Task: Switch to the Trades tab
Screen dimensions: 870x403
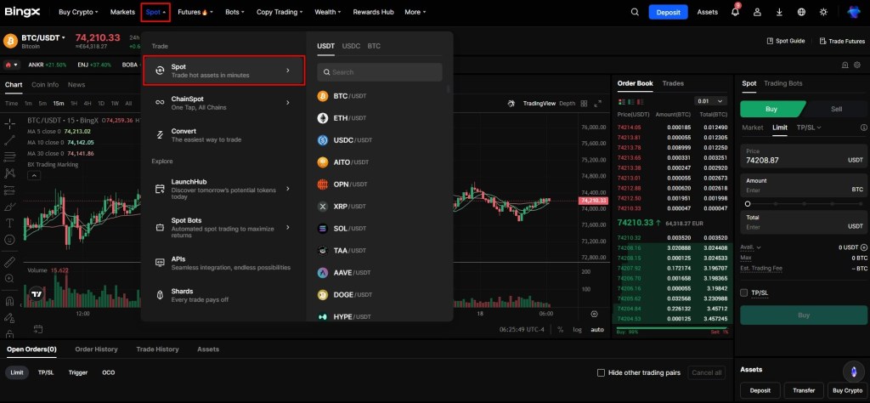Action: click(x=673, y=83)
